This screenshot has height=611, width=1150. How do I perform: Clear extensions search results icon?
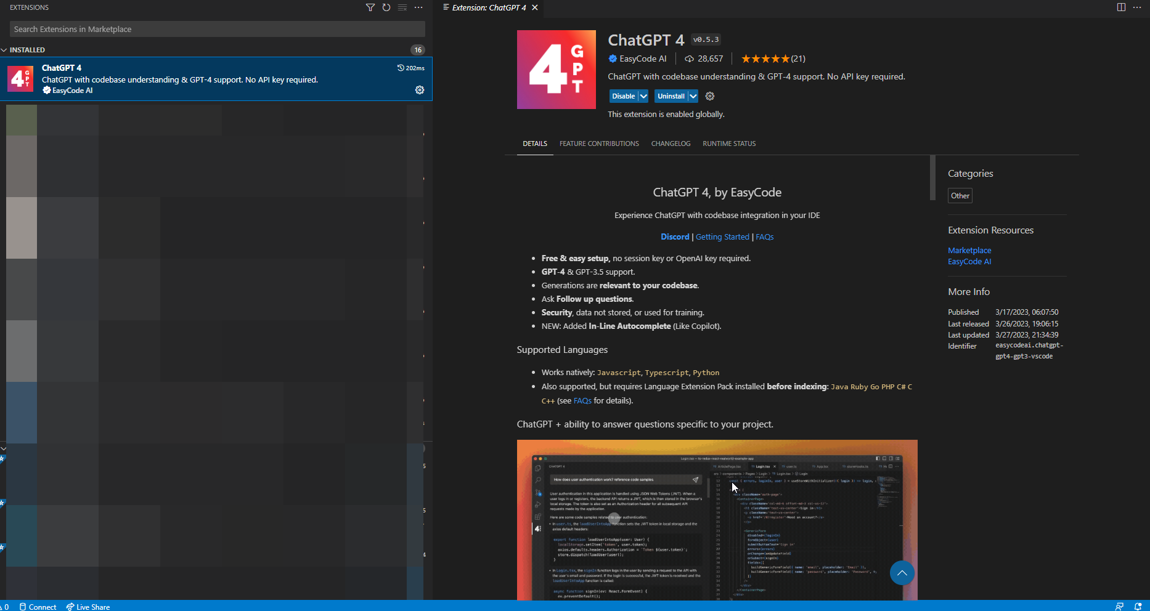[402, 7]
